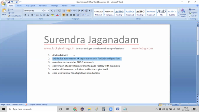Click the Sort A-Z icon
The image size is (199, 112).
[x=86, y=11]
